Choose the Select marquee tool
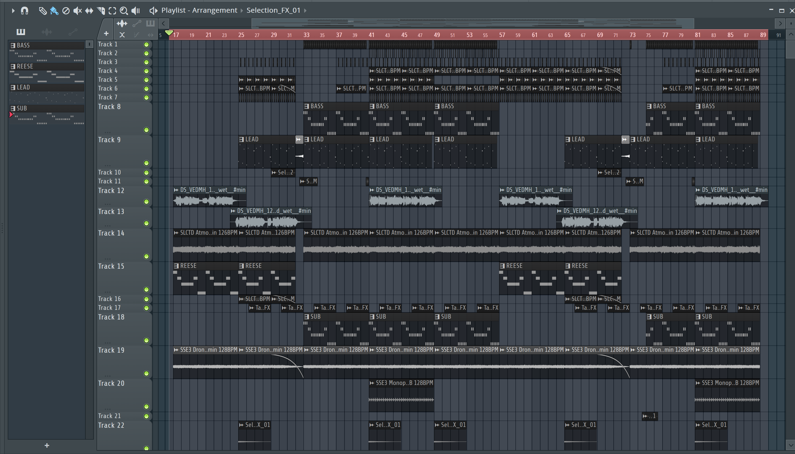The width and height of the screenshot is (795, 454). (112, 11)
